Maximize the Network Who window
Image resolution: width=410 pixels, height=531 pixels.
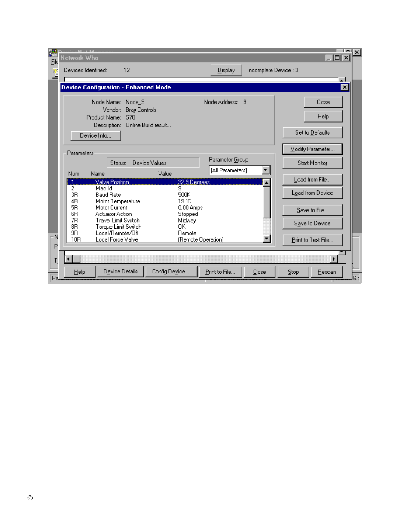point(337,58)
